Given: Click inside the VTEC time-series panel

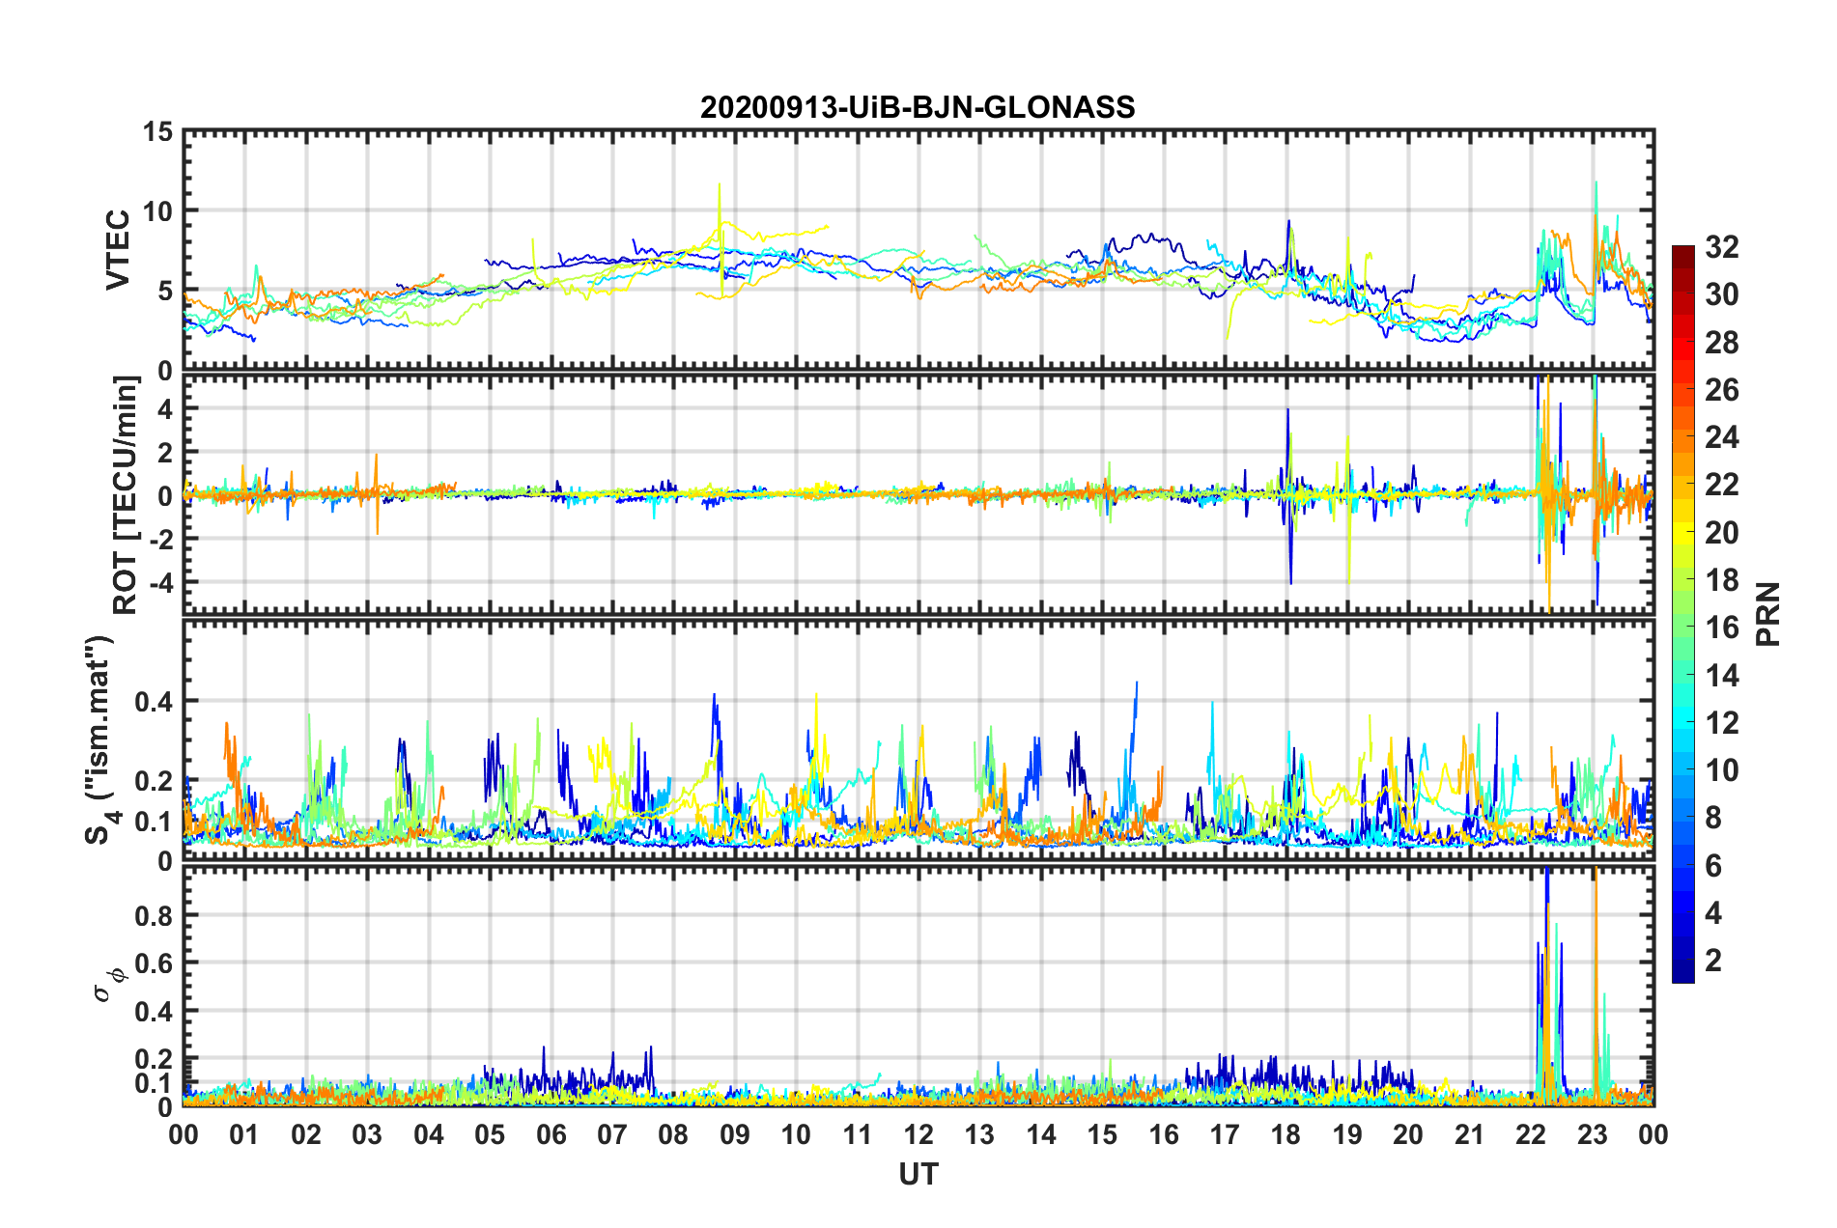Looking at the screenshot, I should pyautogui.click(x=918, y=250).
